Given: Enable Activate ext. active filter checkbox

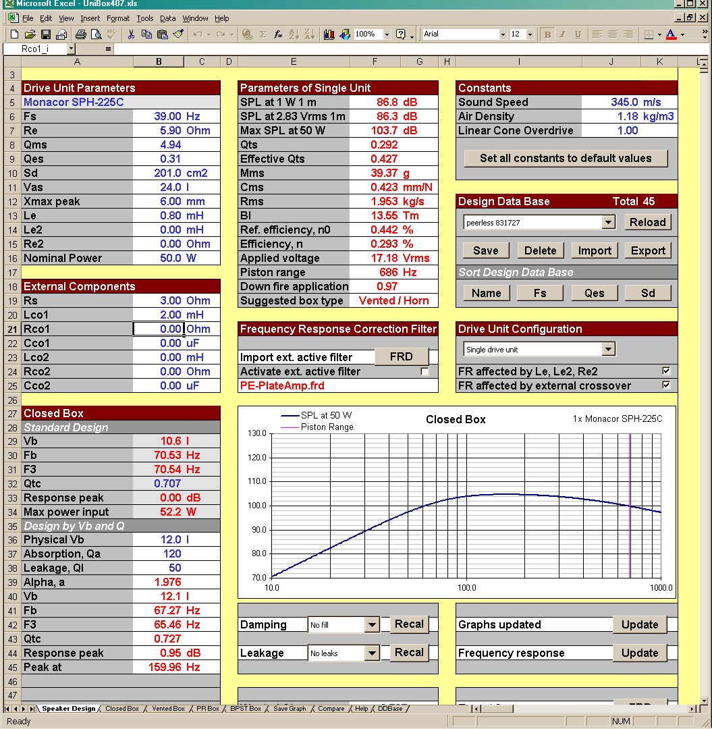Looking at the screenshot, I should click(425, 371).
